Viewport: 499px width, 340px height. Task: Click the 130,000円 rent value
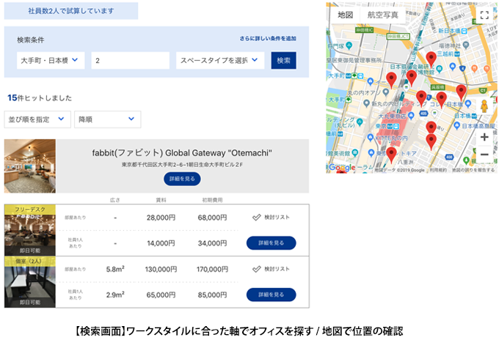pyautogui.click(x=161, y=270)
